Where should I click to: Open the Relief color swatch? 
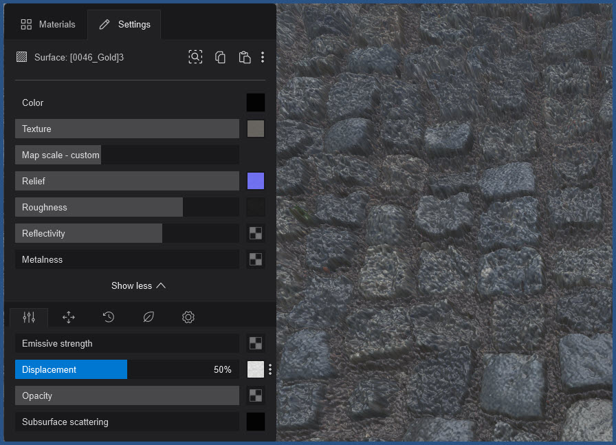(255, 181)
